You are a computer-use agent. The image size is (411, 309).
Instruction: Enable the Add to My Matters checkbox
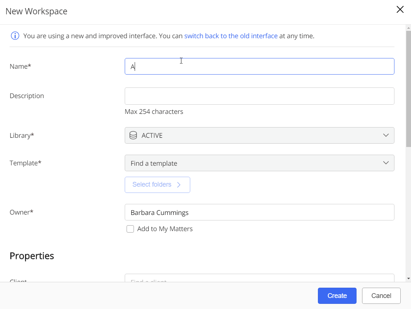coord(130,229)
